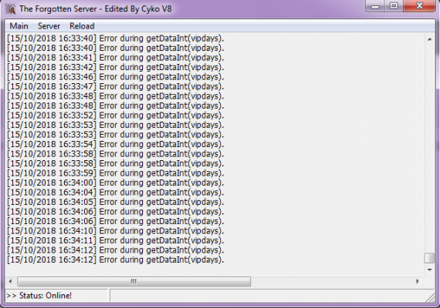Click the Forgotten Server app icon in title bar
The width and height of the screenshot is (440, 308).
(10, 9)
